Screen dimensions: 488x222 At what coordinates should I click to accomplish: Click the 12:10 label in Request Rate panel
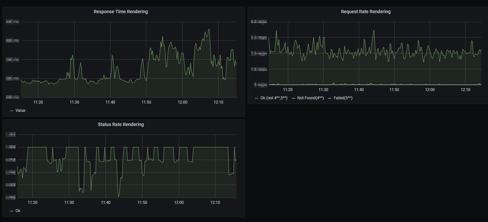point(465,90)
